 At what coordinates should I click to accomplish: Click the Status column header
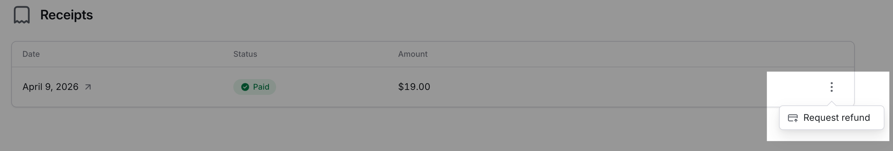(245, 54)
